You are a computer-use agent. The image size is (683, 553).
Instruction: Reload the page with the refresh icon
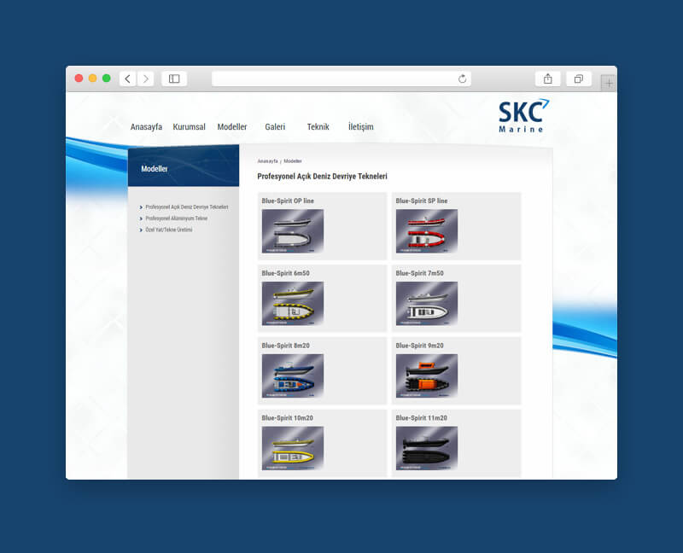462,79
